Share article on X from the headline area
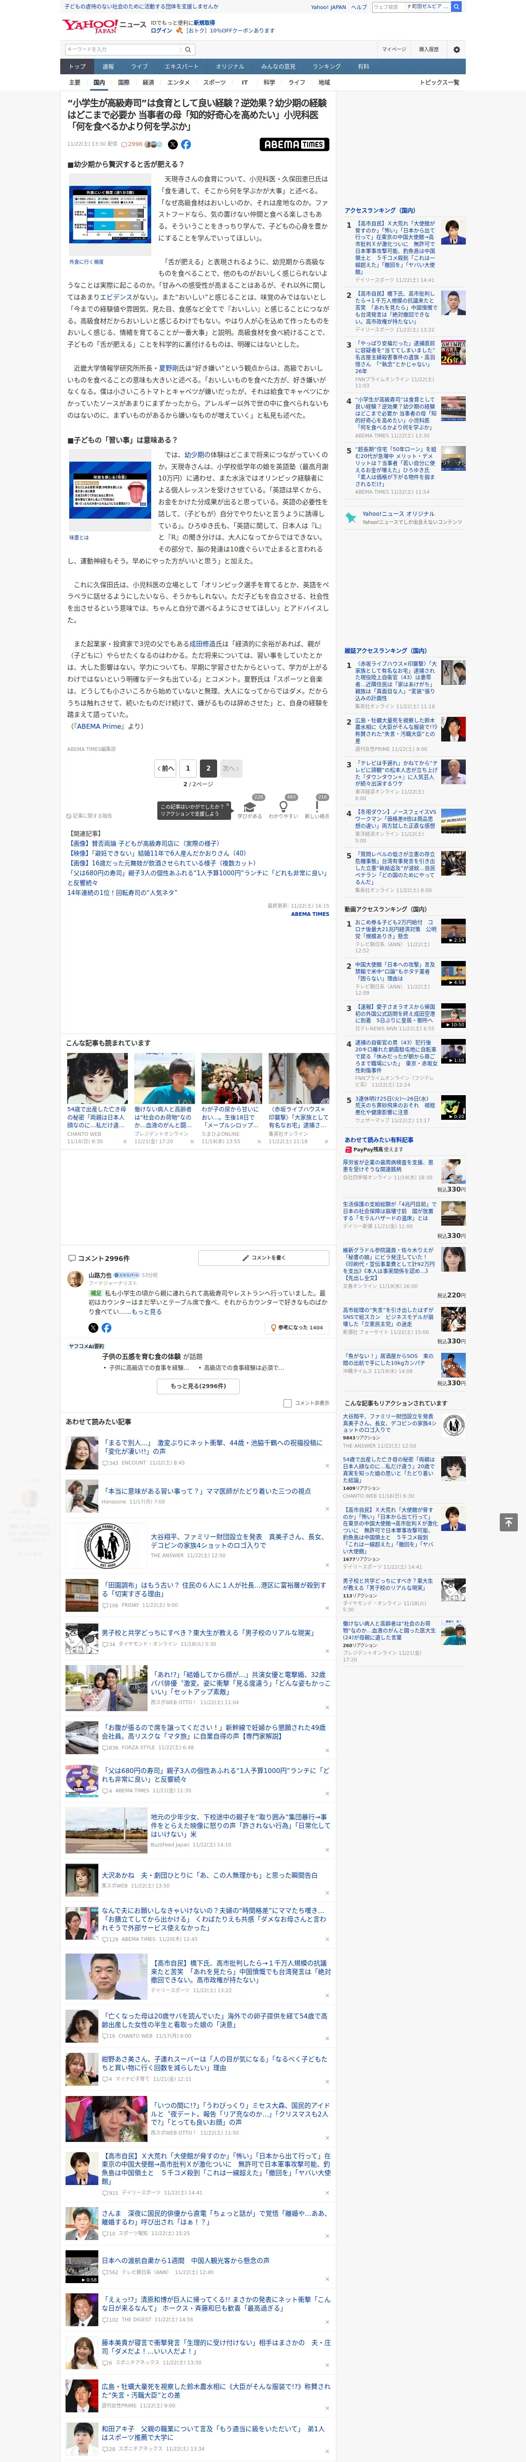Image resolution: width=526 pixels, height=2462 pixels. pos(173,144)
